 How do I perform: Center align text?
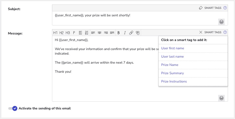pos(100,33)
